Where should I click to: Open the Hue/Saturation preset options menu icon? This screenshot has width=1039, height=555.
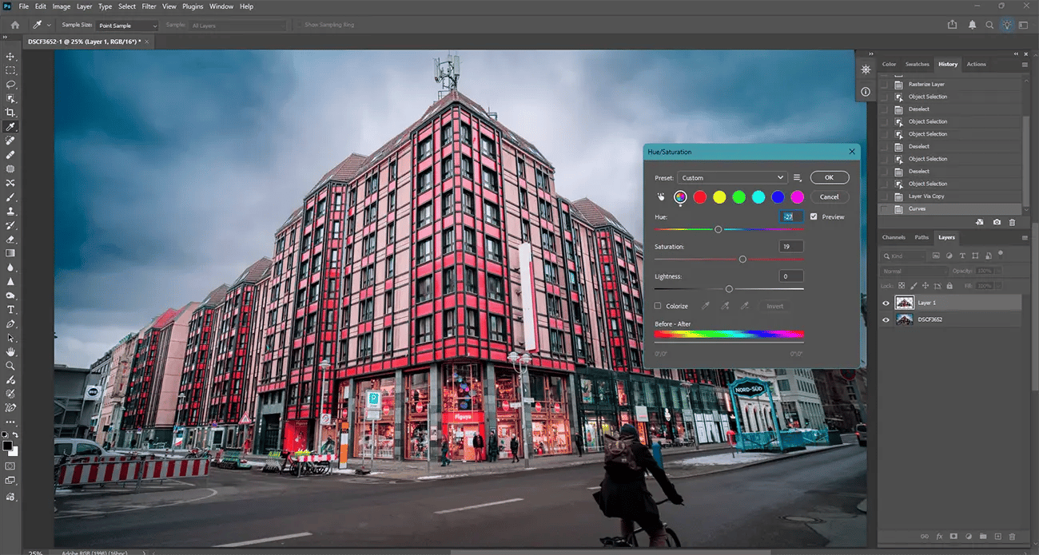(x=797, y=177)
